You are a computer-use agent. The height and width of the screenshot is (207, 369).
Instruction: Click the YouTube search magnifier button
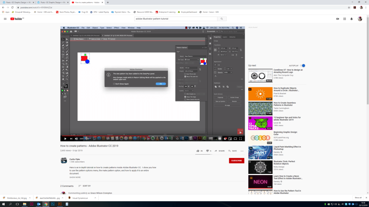click(x=222, y=19)
